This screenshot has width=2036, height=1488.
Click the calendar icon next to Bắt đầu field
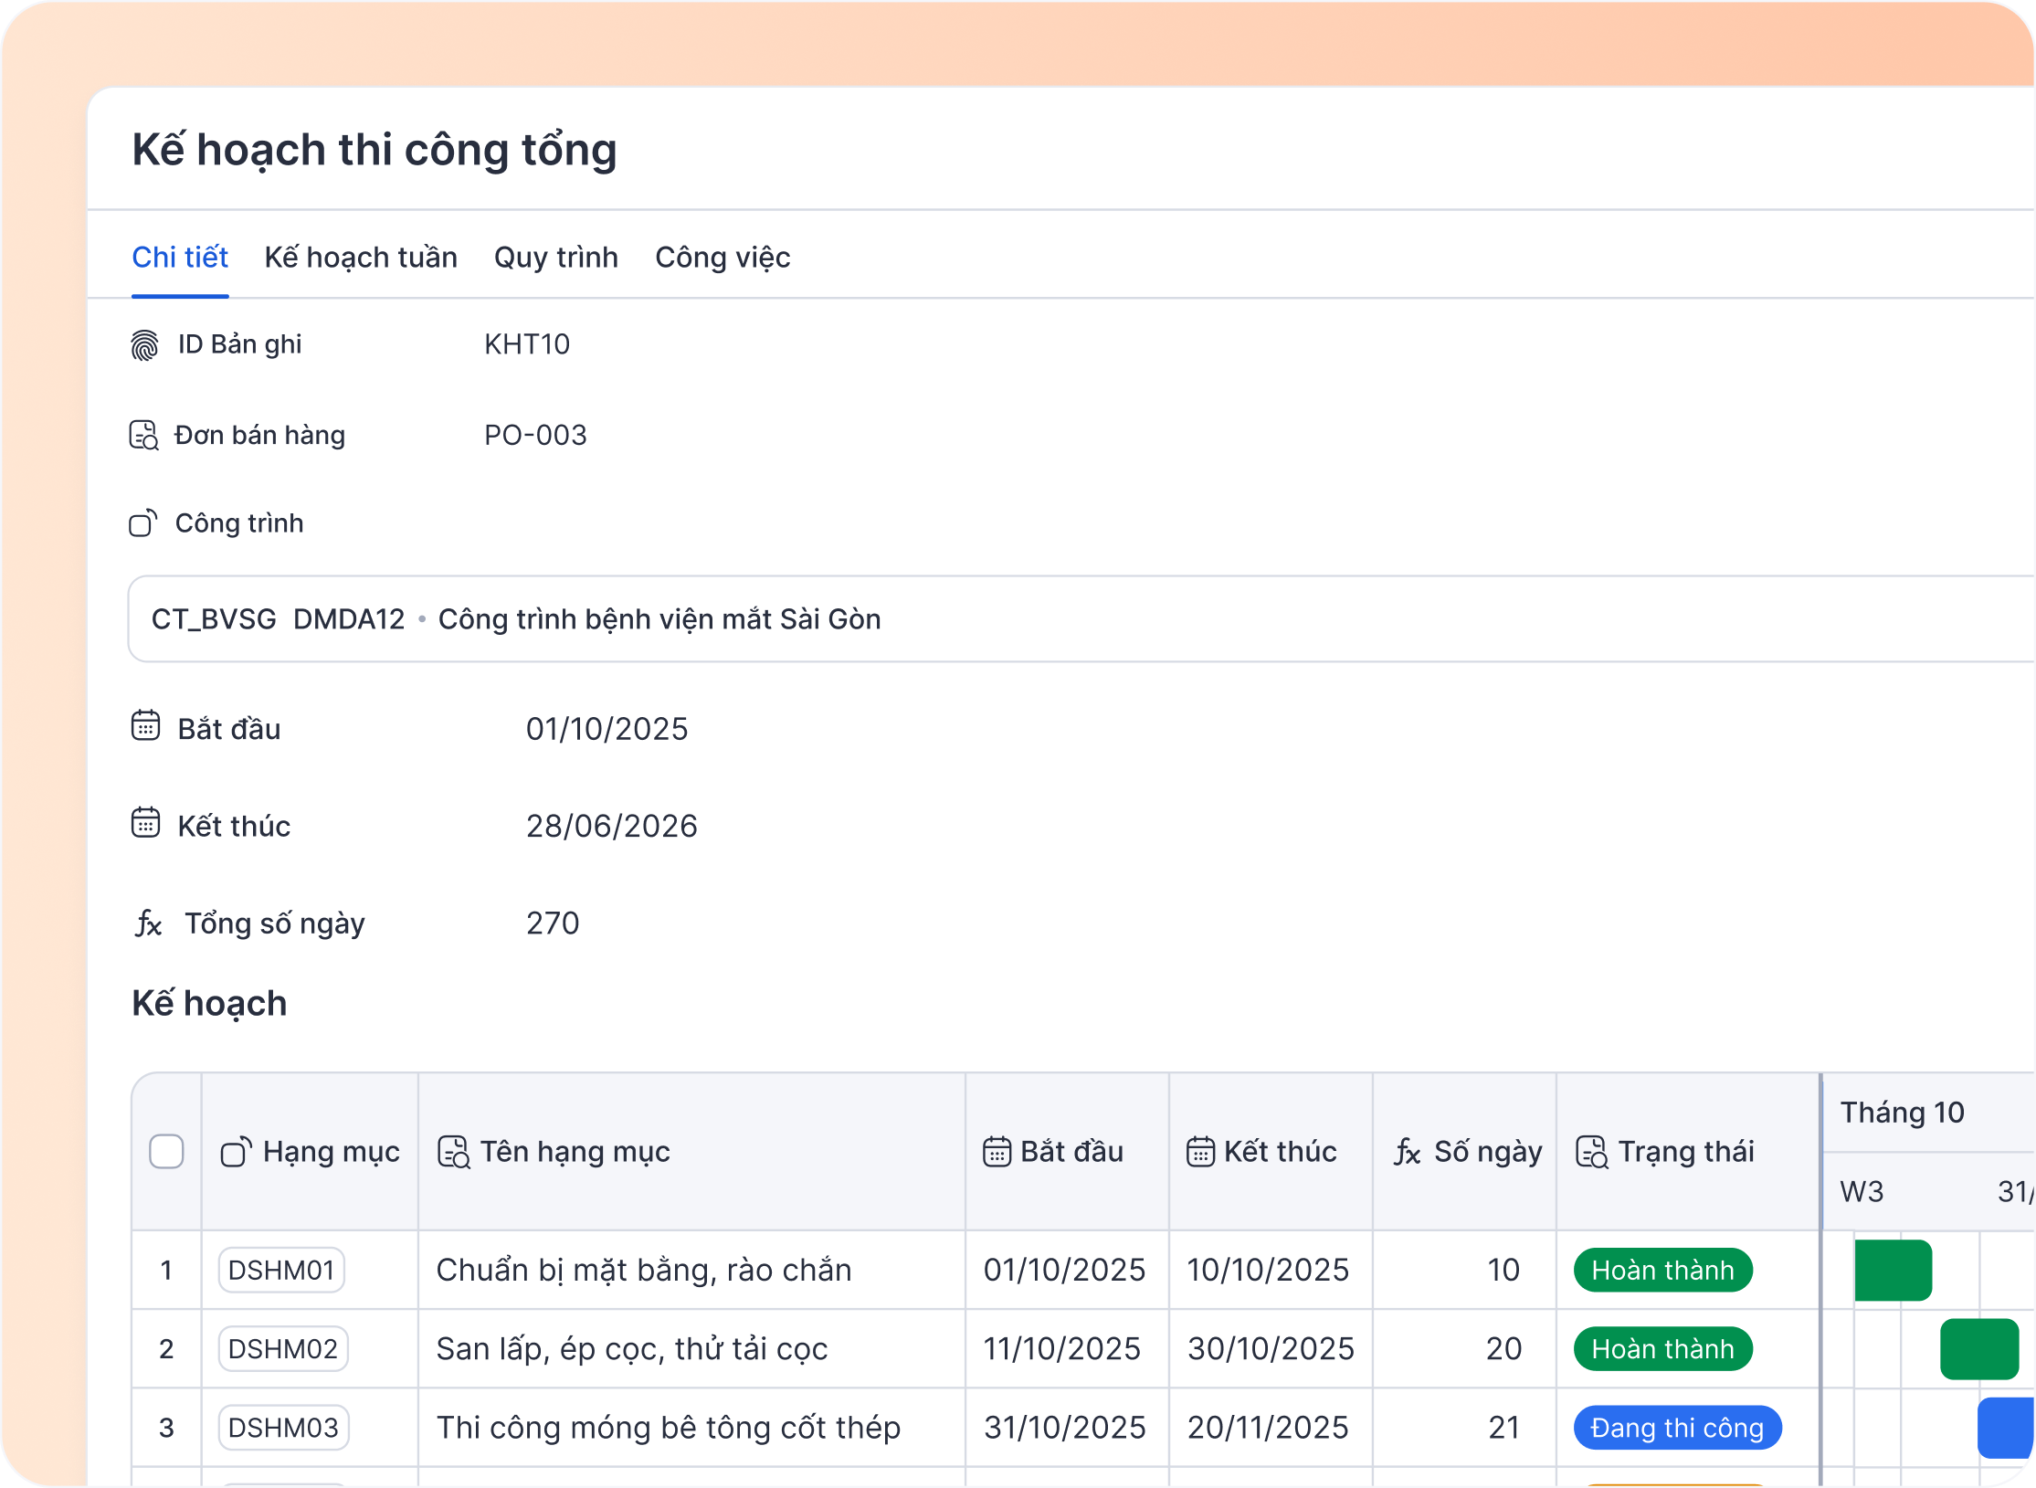click(x=145, y=726)
